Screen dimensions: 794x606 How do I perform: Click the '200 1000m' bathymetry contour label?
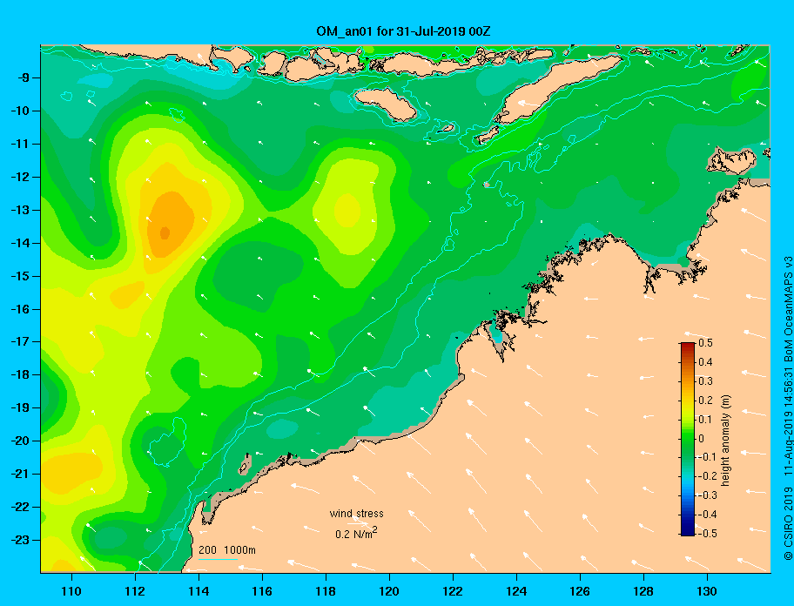[227, 550]
